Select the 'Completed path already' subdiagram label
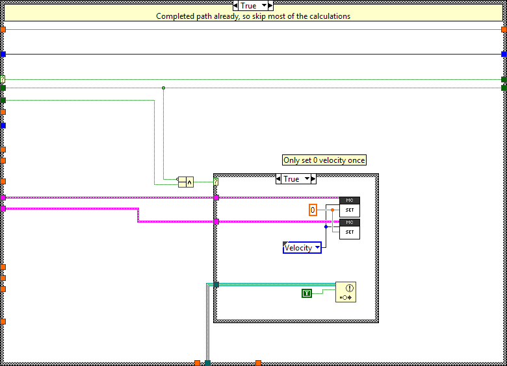Viewport: 507px width, 366px height. (x=253, y=16)
